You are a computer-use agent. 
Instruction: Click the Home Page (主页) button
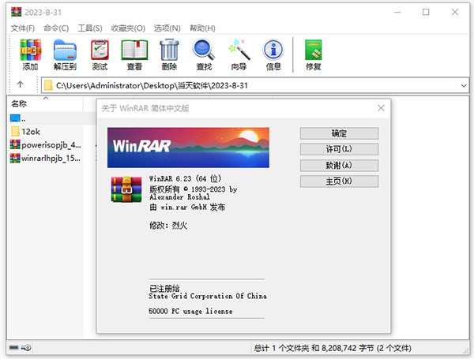tap(339, 181)
